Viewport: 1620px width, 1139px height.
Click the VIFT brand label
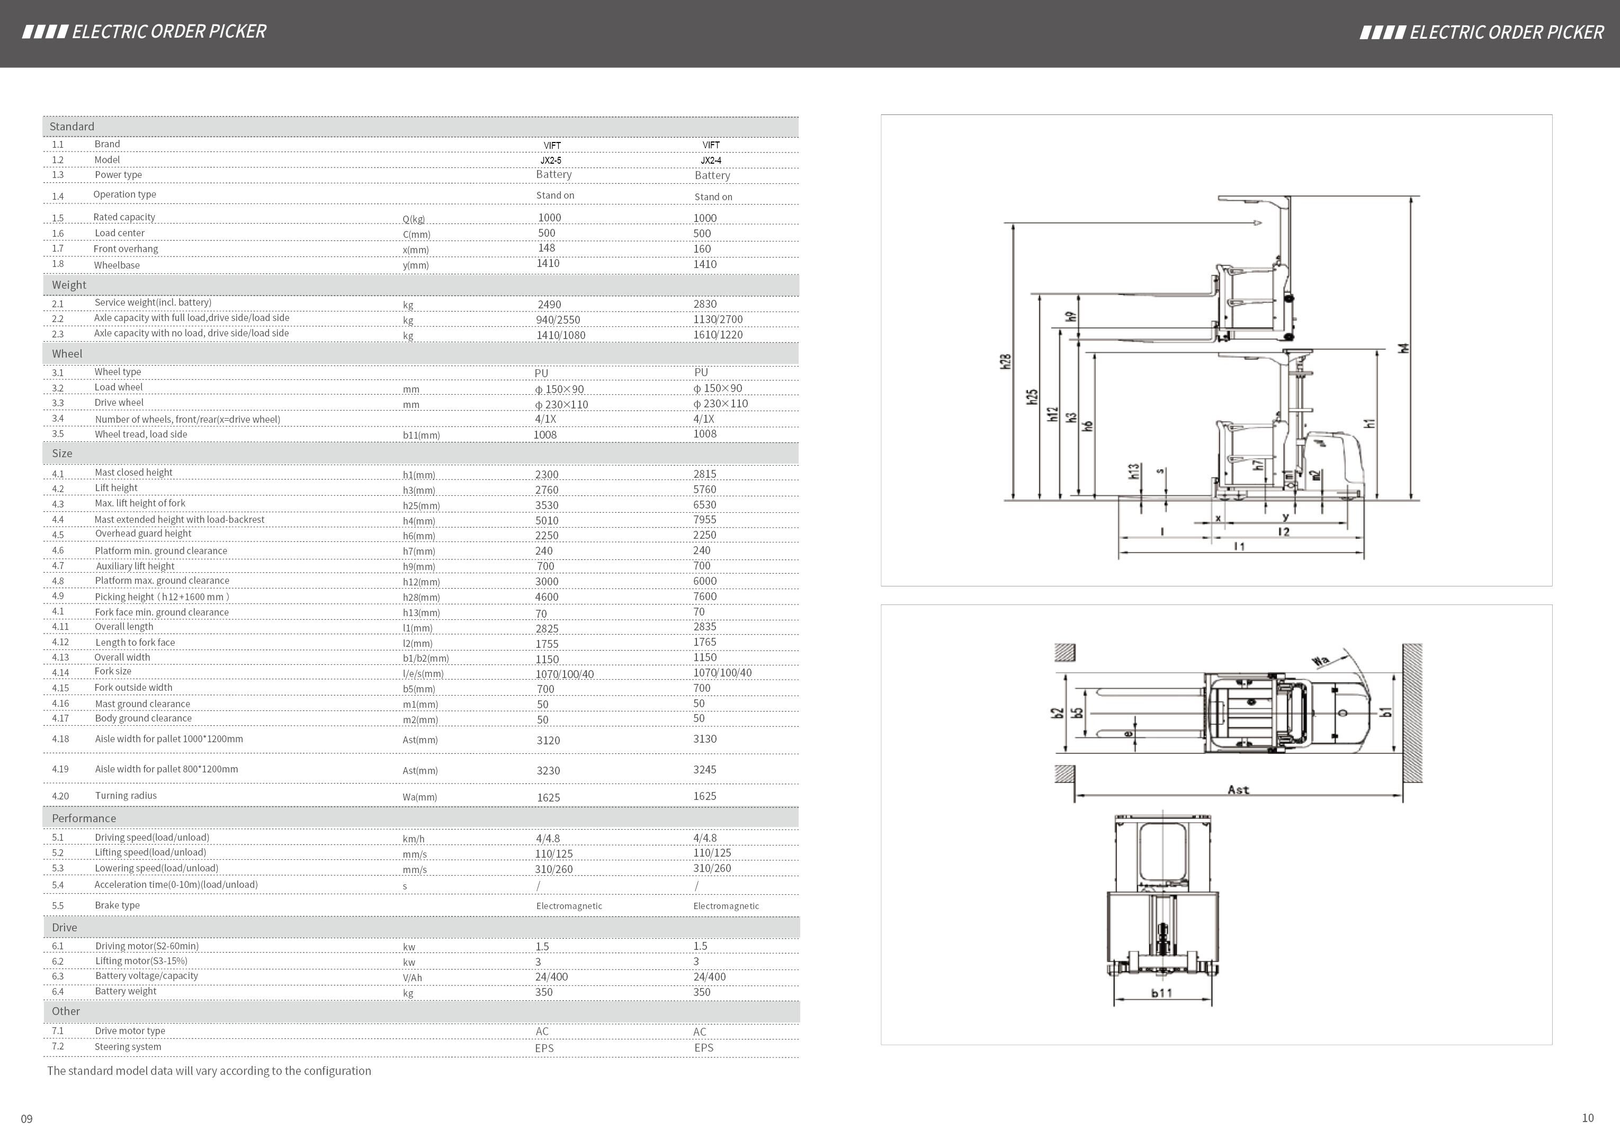click(x=552, y=145)
